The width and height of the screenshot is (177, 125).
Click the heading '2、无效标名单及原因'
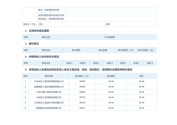(37, 31)
